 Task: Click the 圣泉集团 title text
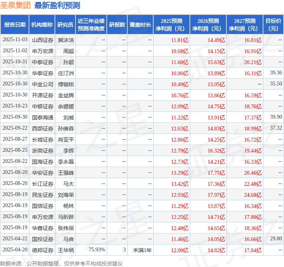tap(15, 5)
